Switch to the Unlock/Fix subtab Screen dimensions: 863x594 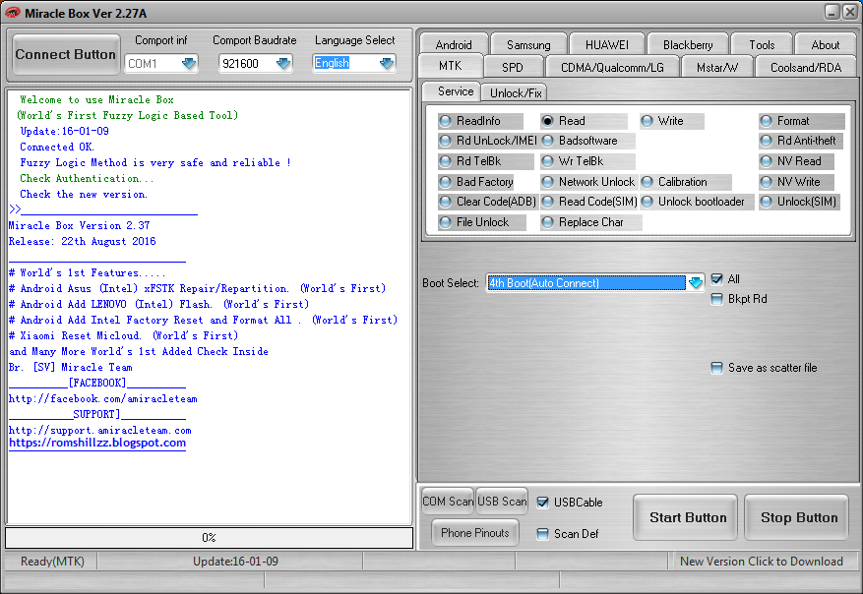tap(516, 93)
